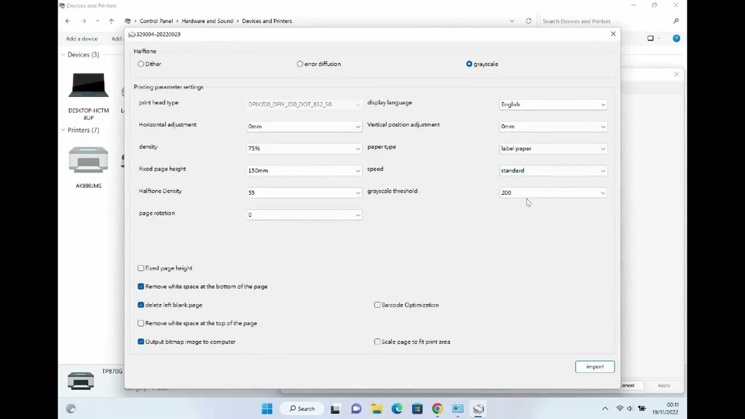
Task: Click the printer app taskbar icon
Action: tap(478, 409)
